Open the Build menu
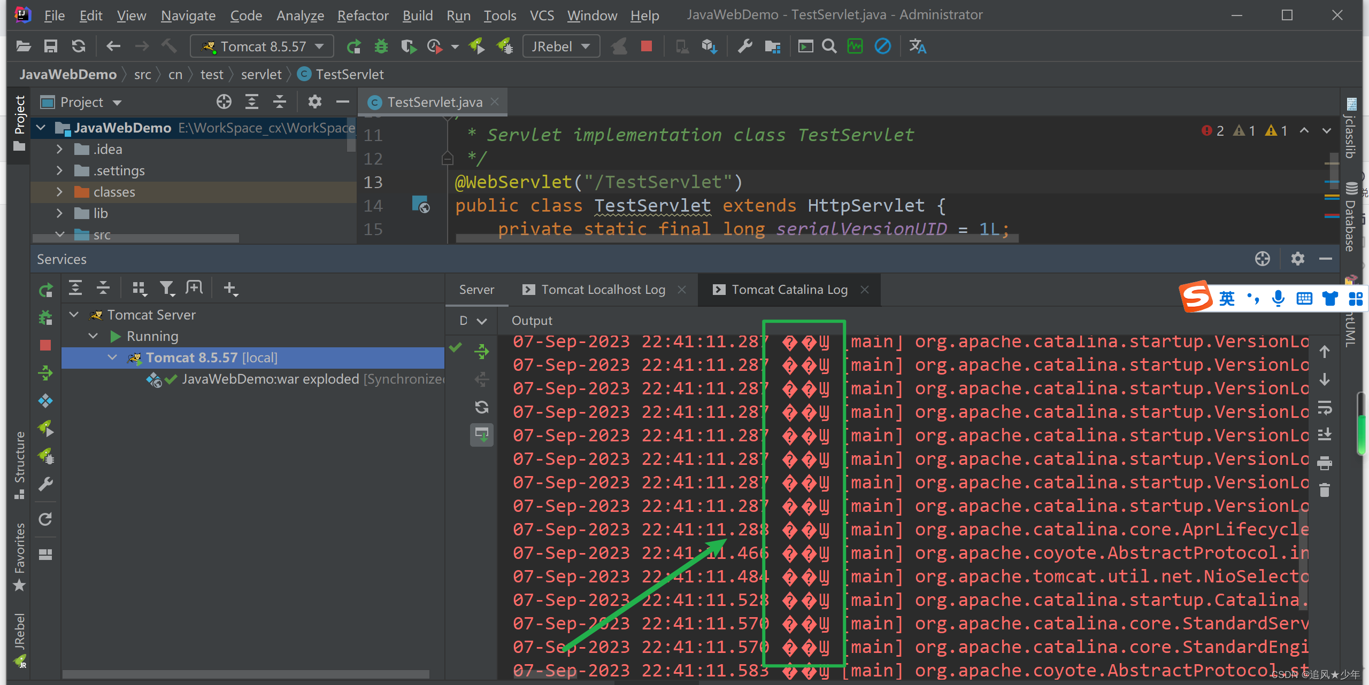 418,15
